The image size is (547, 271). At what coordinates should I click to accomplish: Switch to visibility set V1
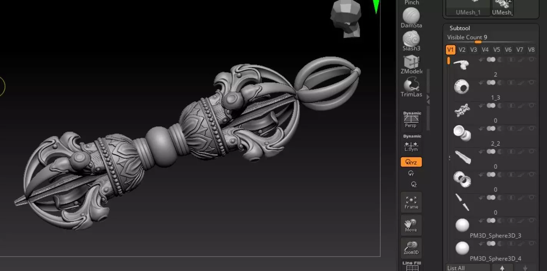(451, 50)
